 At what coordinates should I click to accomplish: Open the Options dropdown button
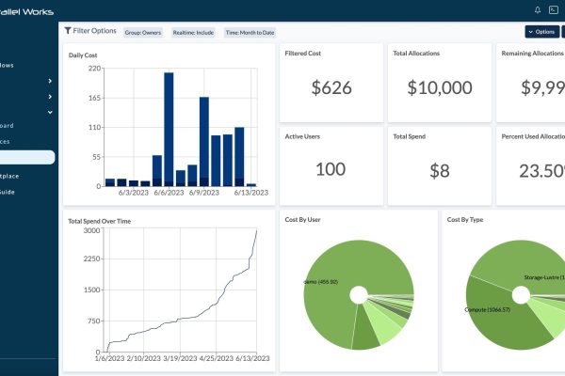pos(542,32)
